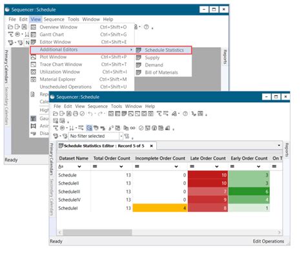Click the red Late Order cell for ScheduleIV
Screen dimensions: 306x254
[208, 200]
